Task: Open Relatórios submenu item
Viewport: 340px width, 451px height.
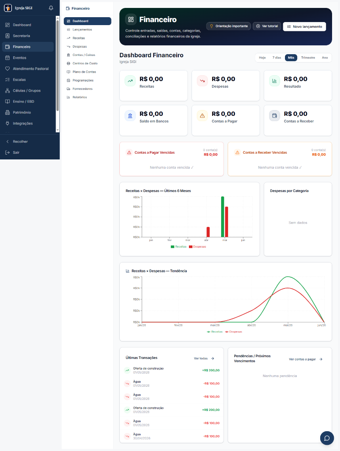Action: (88, 97)
